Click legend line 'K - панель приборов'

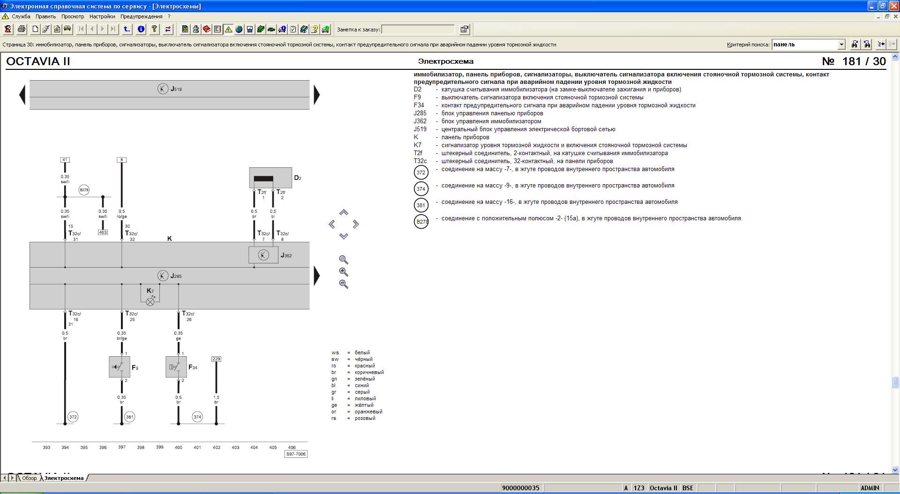pyautogui.click(x=451, y=137)
